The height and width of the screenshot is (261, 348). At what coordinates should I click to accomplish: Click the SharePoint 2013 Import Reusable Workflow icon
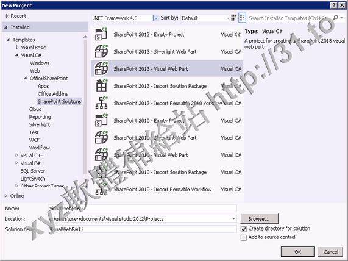pyautogui.click(x=101, y=103)
